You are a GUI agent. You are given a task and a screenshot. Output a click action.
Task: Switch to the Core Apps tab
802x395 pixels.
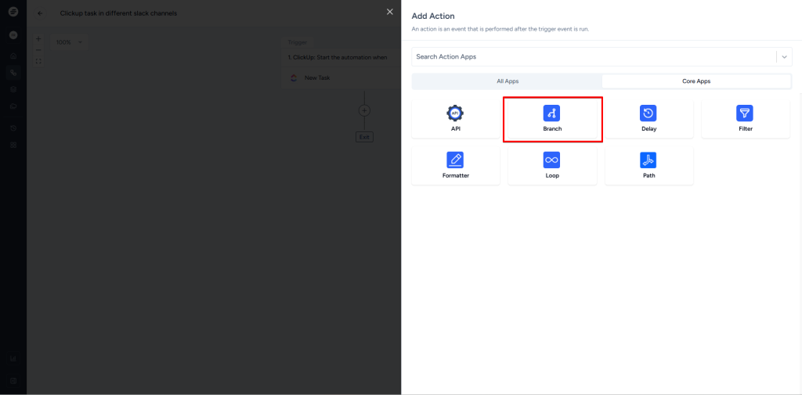click(696, 81)
